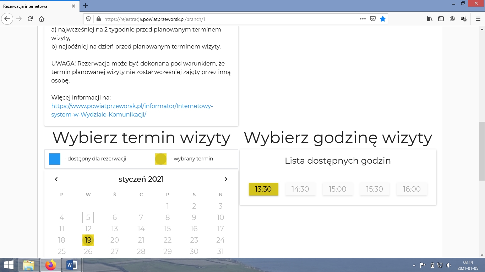The height and width of the screenshot is (272, 485).
Task: Open page actions three-dot menu
Action: (x=363, y=19)
